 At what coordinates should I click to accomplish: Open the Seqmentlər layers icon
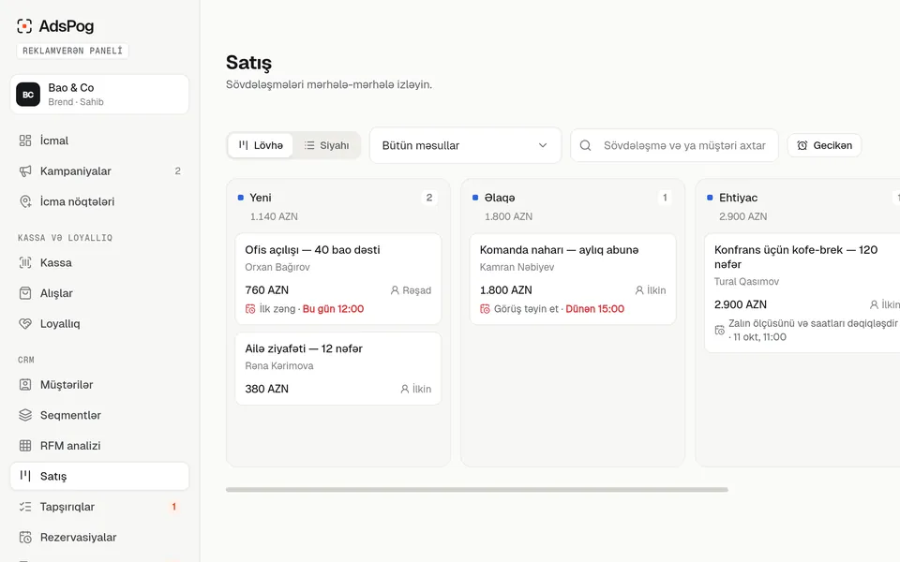25,415
